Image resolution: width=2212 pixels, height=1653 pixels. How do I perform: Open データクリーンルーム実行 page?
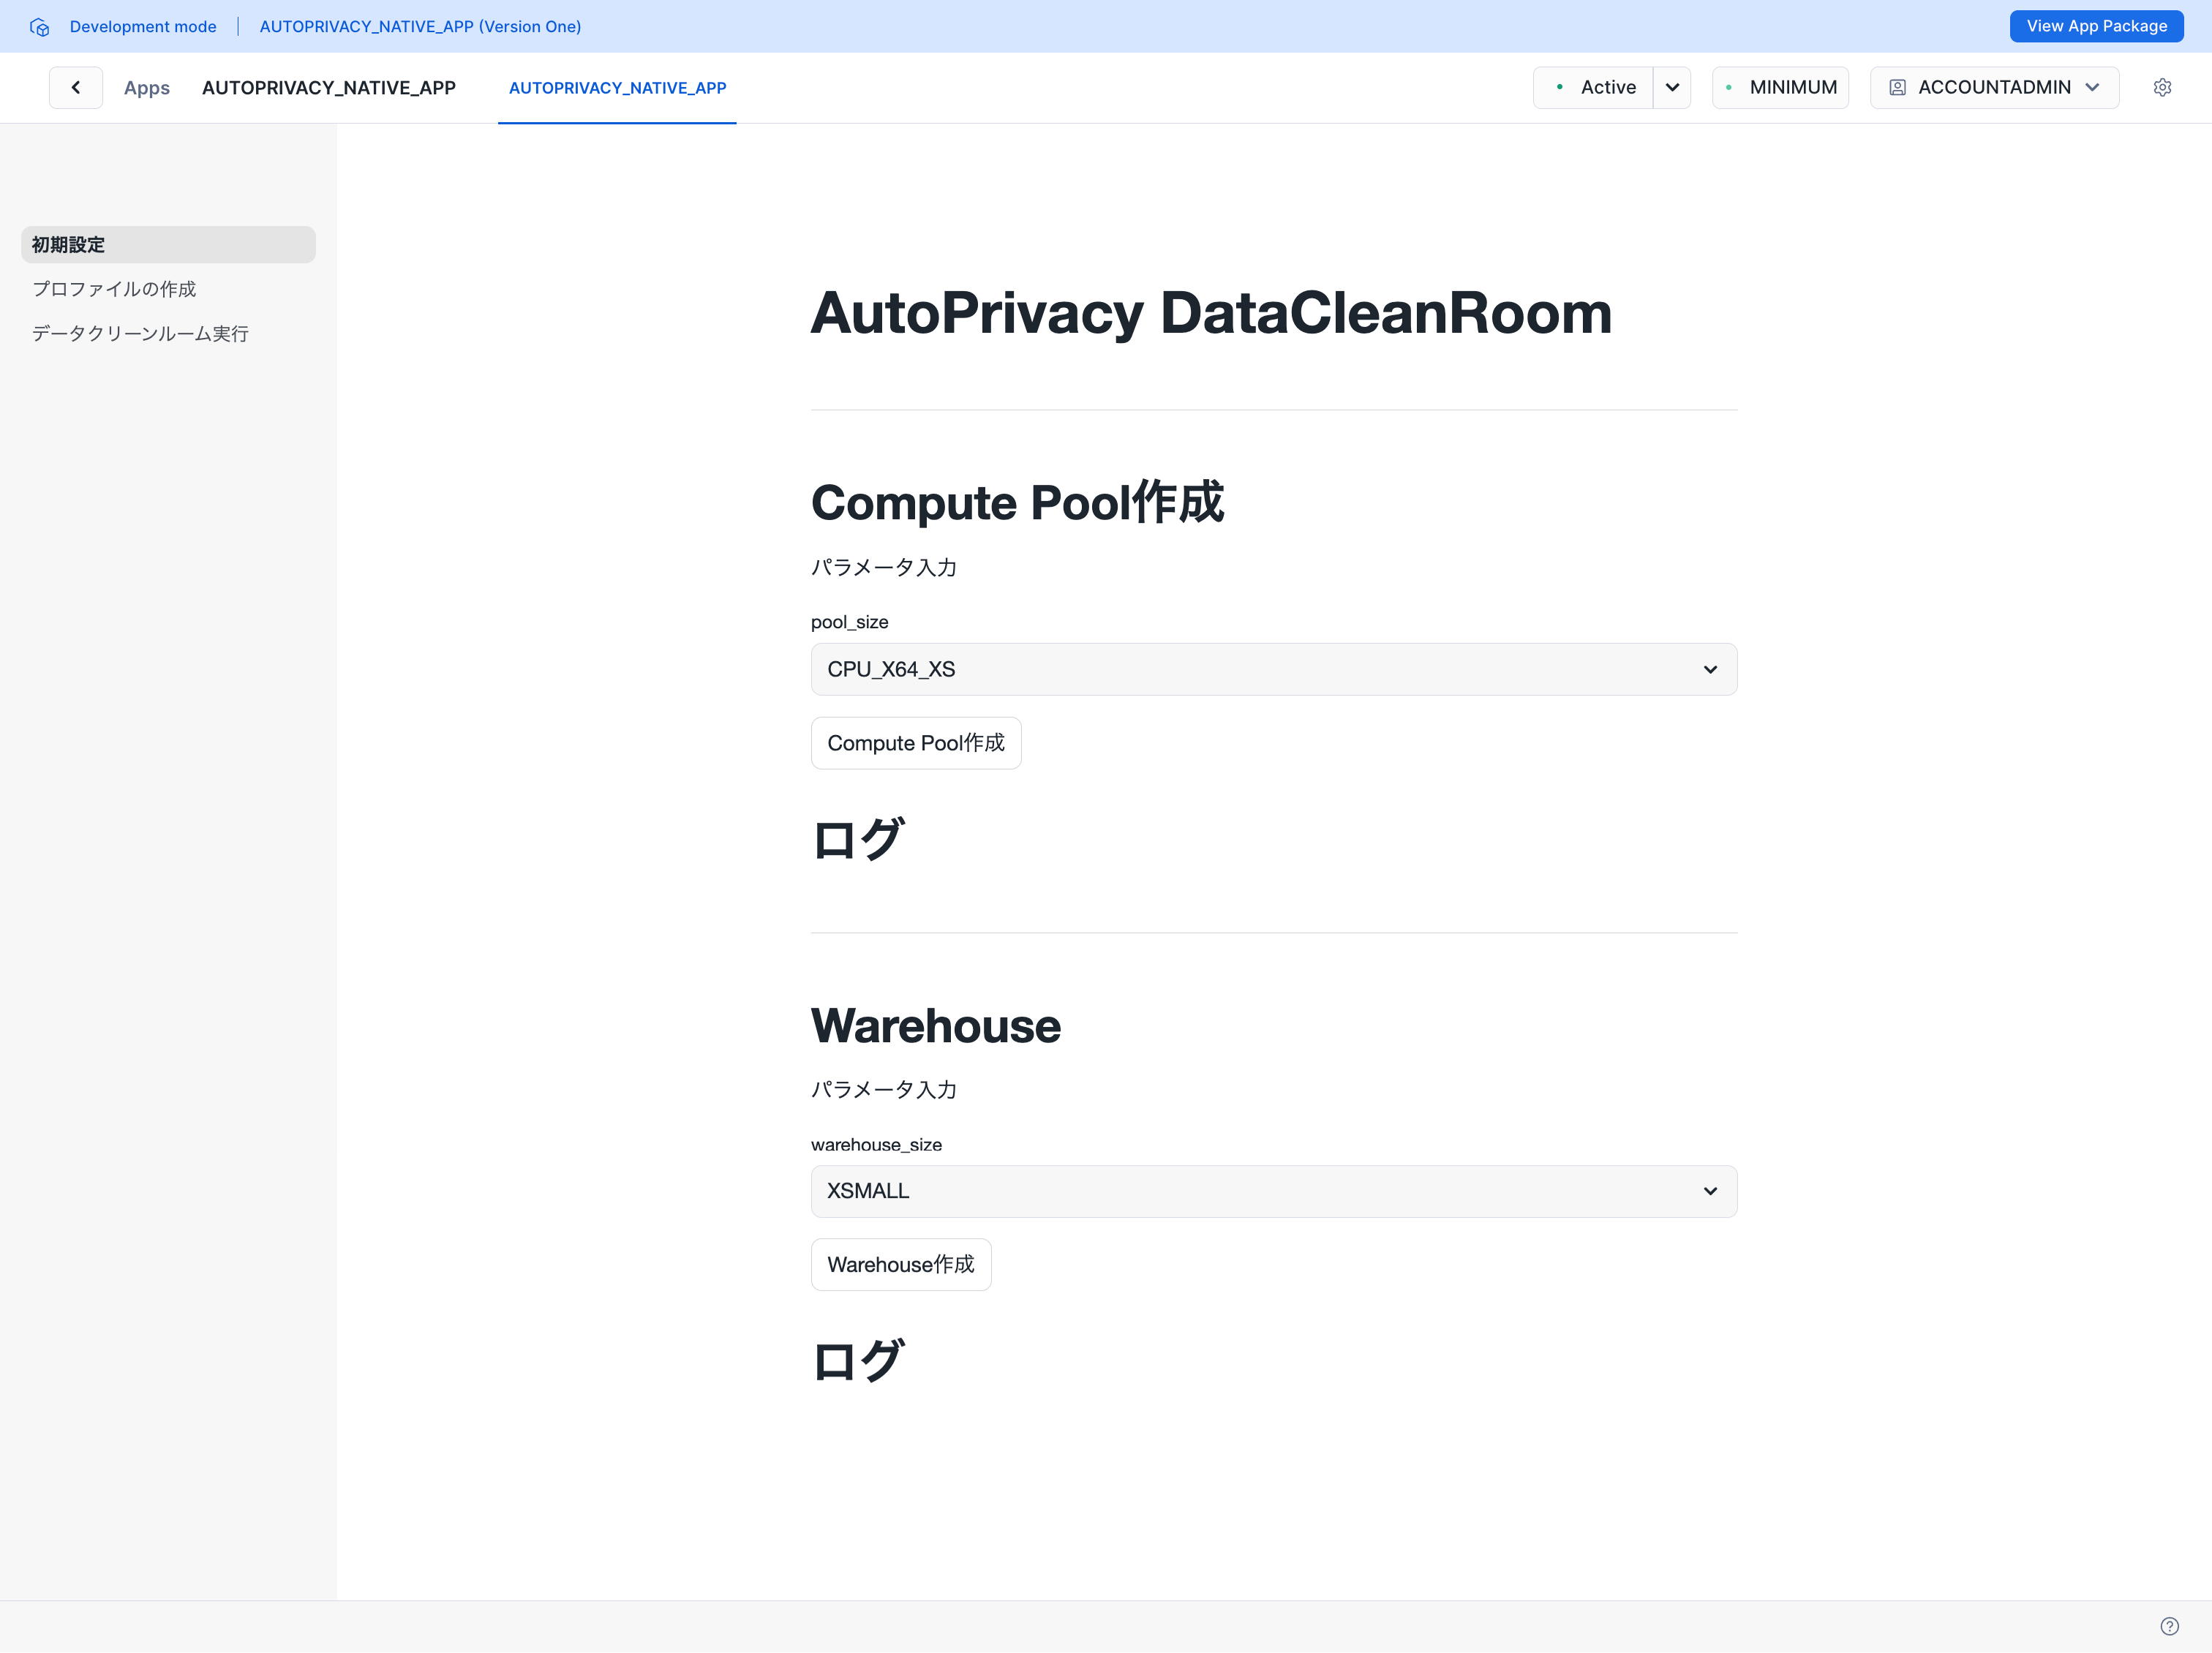point(140,334)
